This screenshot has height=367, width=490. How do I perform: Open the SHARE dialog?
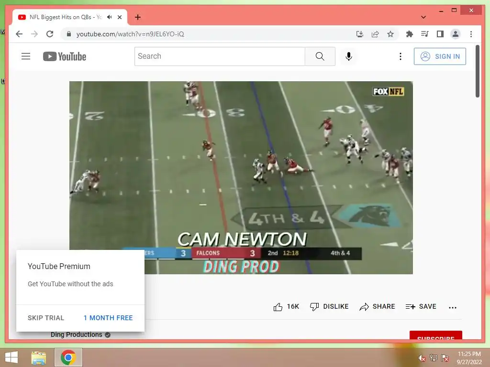point(377,306)
